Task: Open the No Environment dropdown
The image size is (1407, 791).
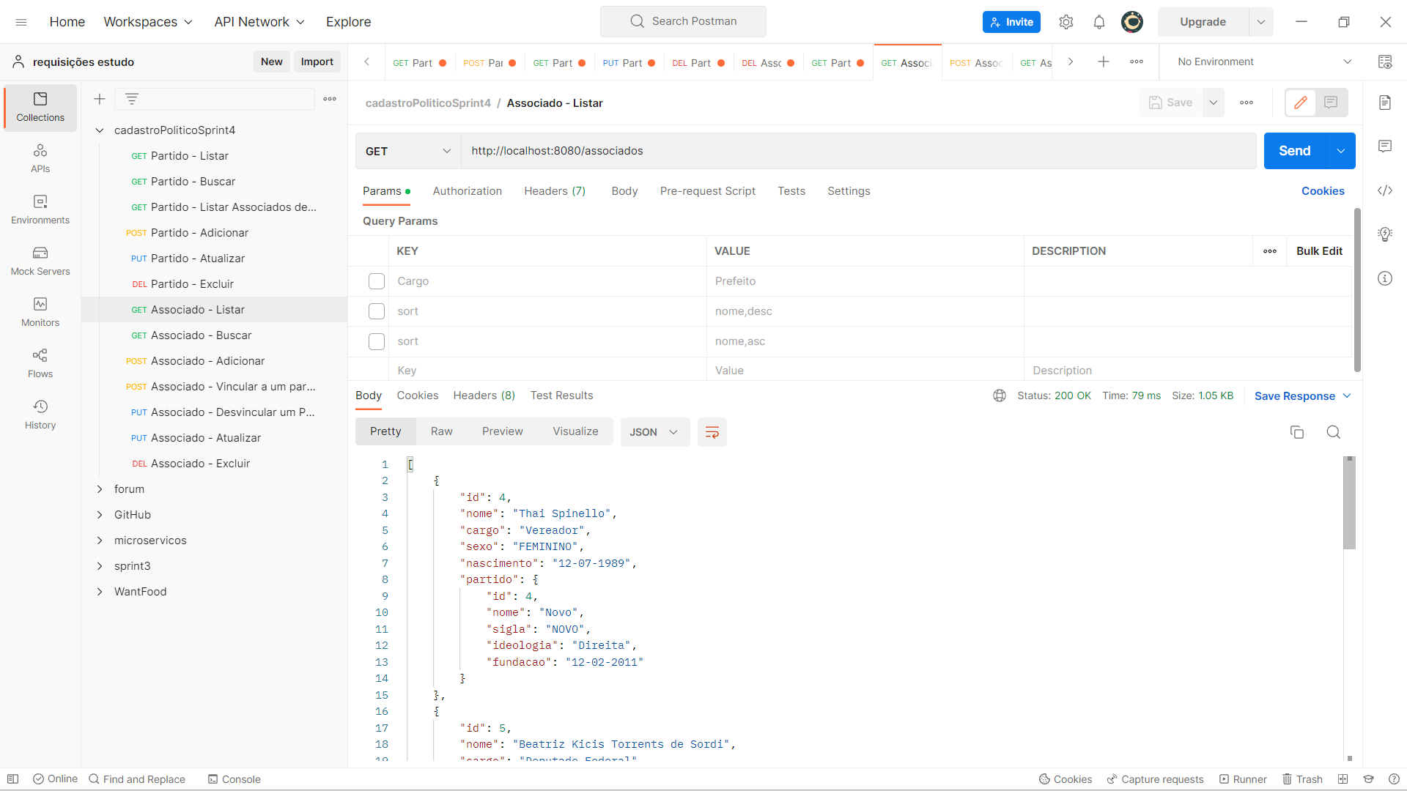Action: (x=1259, y=62)
